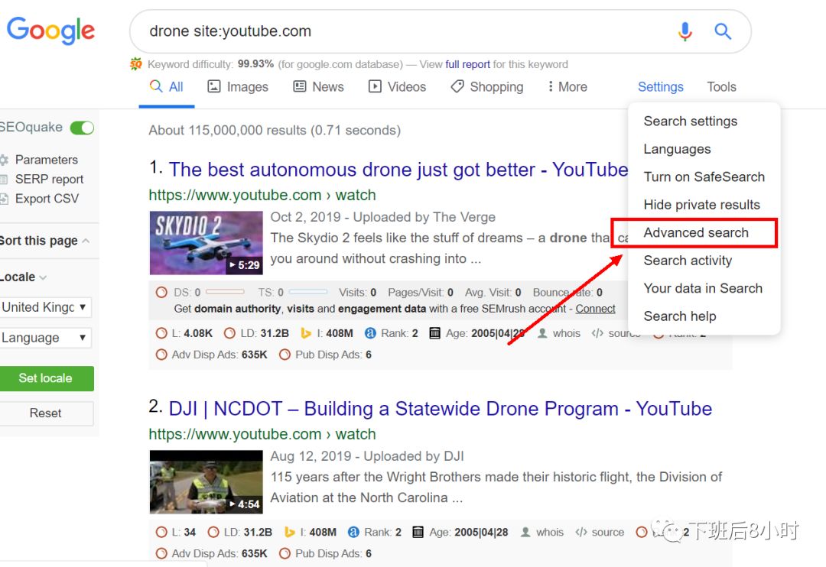Switch to the Videos tab

(397, 86)
